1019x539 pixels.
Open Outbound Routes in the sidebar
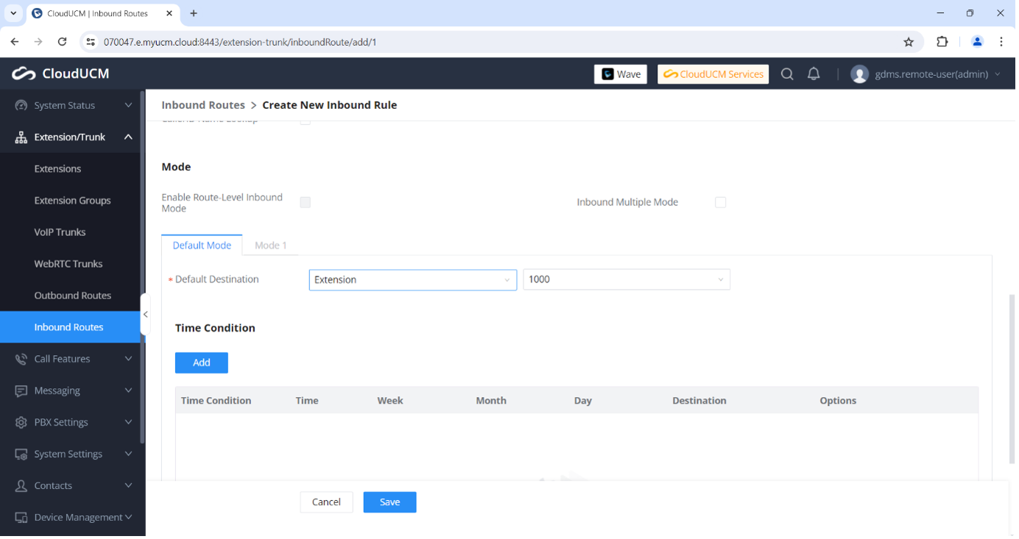(72, 296)
